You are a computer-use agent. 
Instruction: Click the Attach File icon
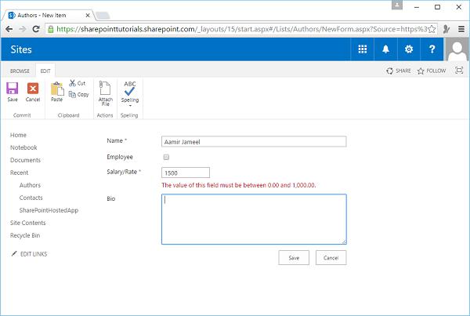pos(105,91)
